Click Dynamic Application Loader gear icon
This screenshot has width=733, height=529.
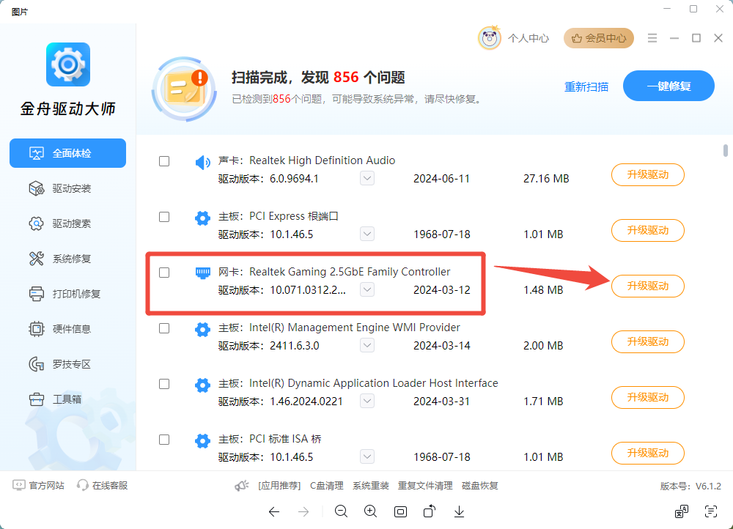pyautogui.click(x=202, y=385)
